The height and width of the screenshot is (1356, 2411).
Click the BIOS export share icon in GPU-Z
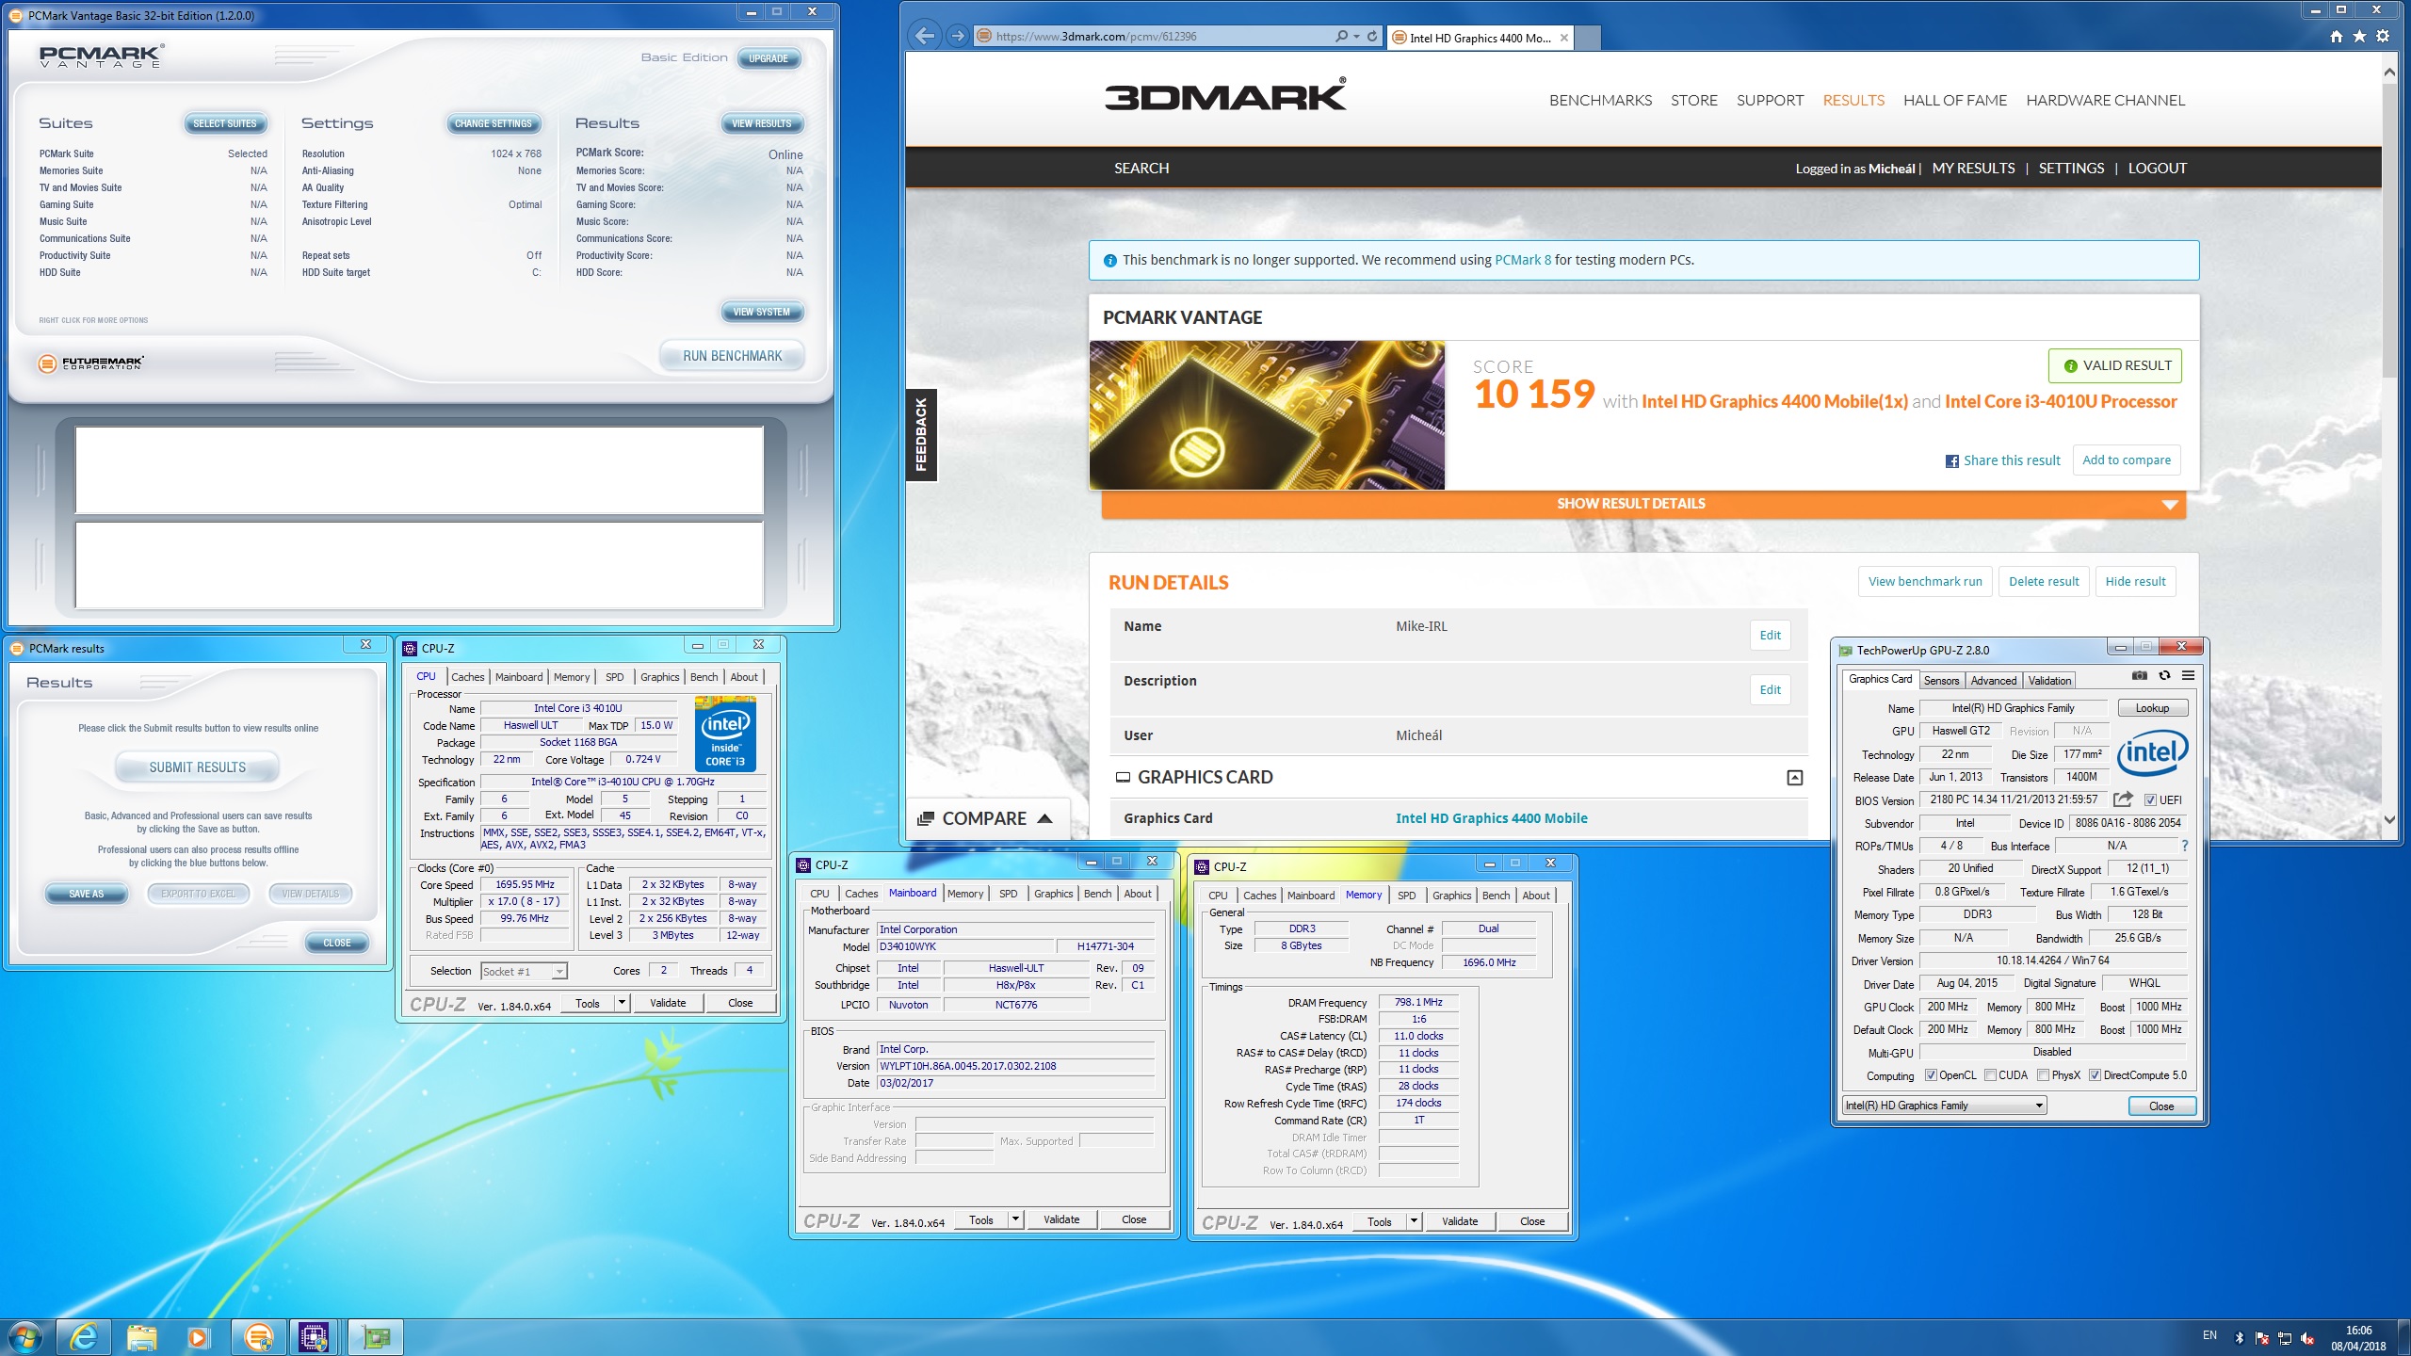pos(2123,799)
